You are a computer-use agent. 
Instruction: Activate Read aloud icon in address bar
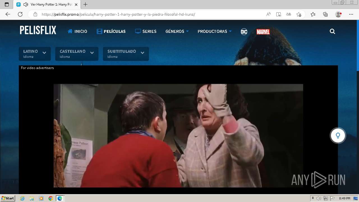click(x=268, y=14)
